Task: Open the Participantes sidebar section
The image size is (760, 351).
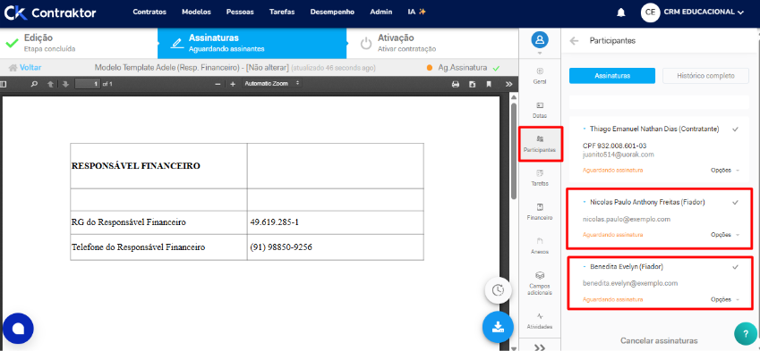Action: (540, 144)
